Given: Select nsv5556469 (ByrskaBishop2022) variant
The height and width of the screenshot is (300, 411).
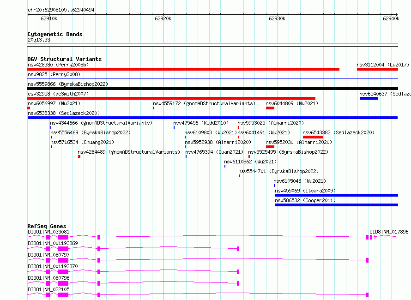Looking at the screenshot, I should [x=91, y=132].
